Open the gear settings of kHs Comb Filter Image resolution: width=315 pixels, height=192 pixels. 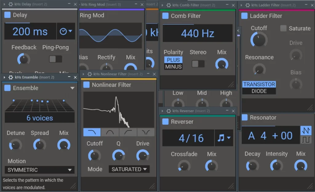tap(169, 5)
